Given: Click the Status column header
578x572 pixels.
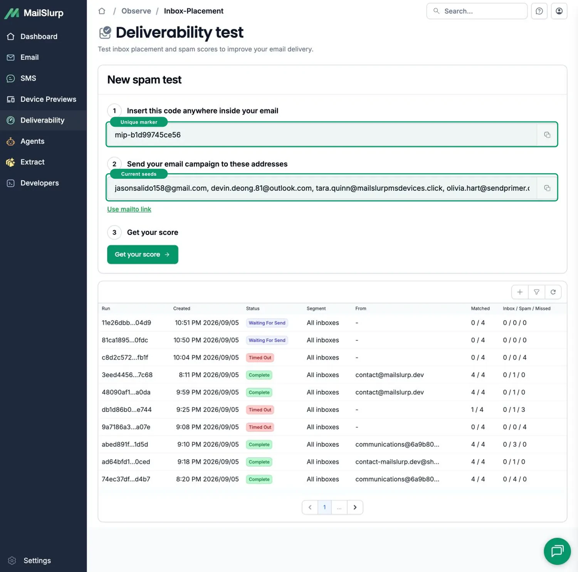Looking at the screenshot, I should coord(253,309).
